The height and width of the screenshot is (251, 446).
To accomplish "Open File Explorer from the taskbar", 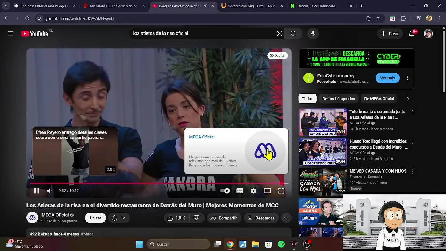I will 256,244.
